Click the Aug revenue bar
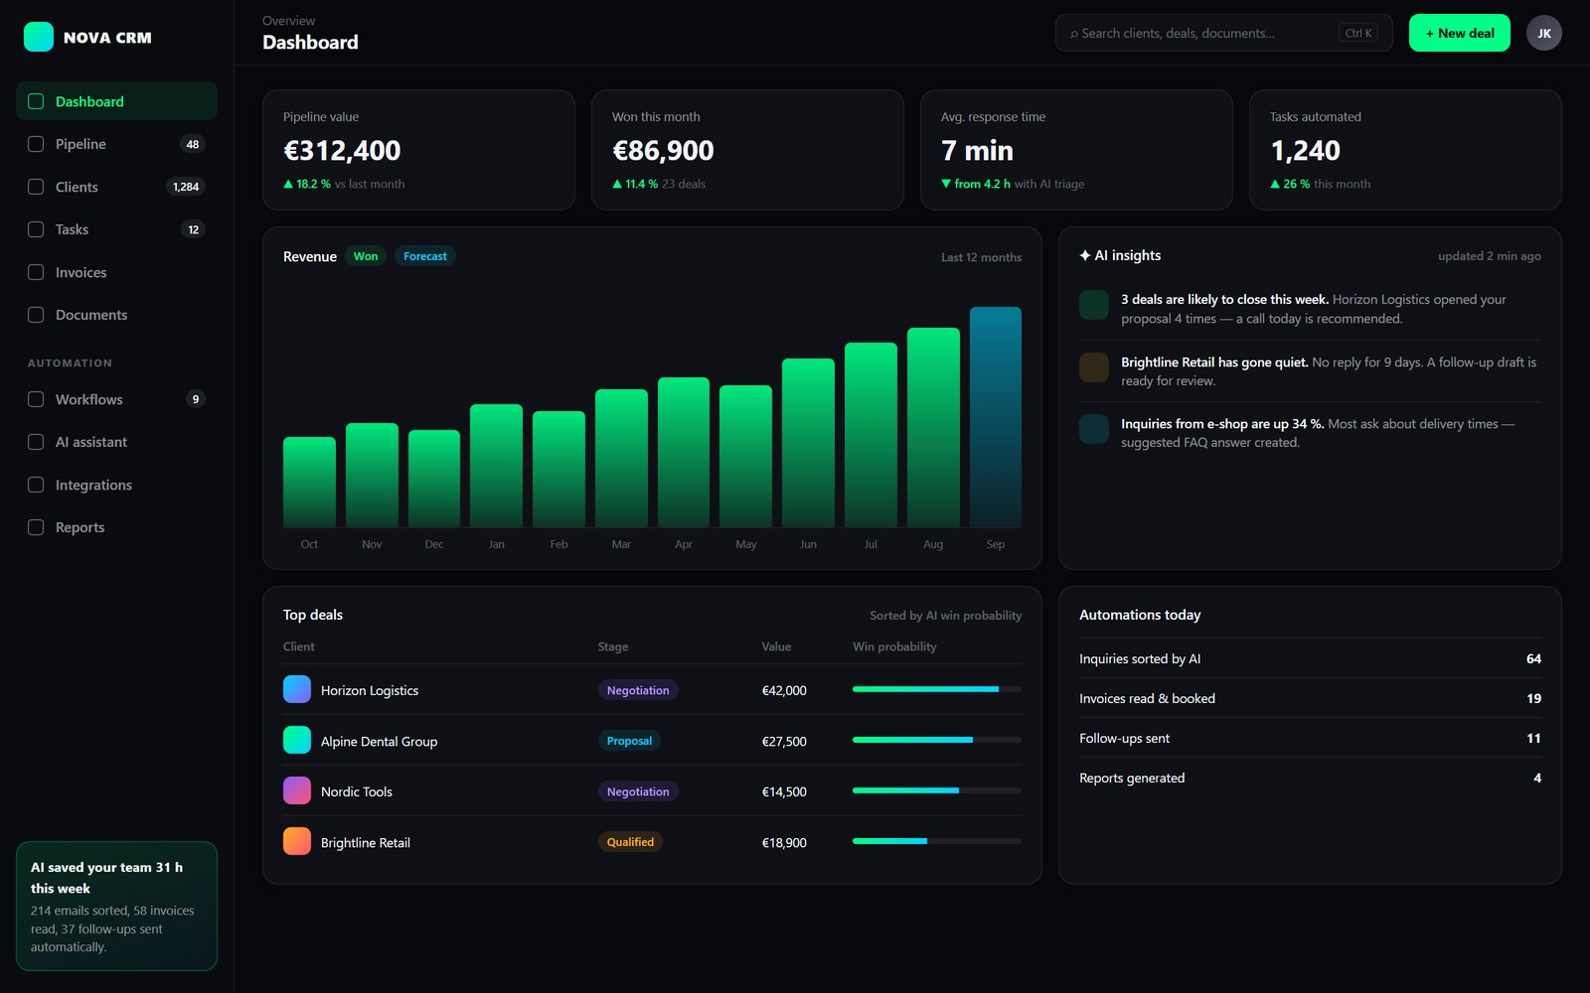The image size is (1590, 993). click(x=933, y=427)
